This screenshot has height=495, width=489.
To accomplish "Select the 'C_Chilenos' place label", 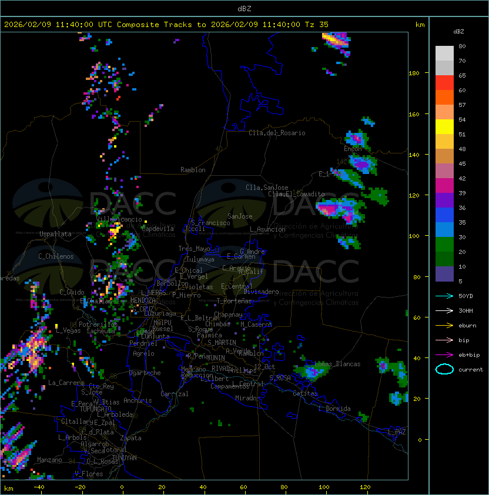I will tap(56, 256).
